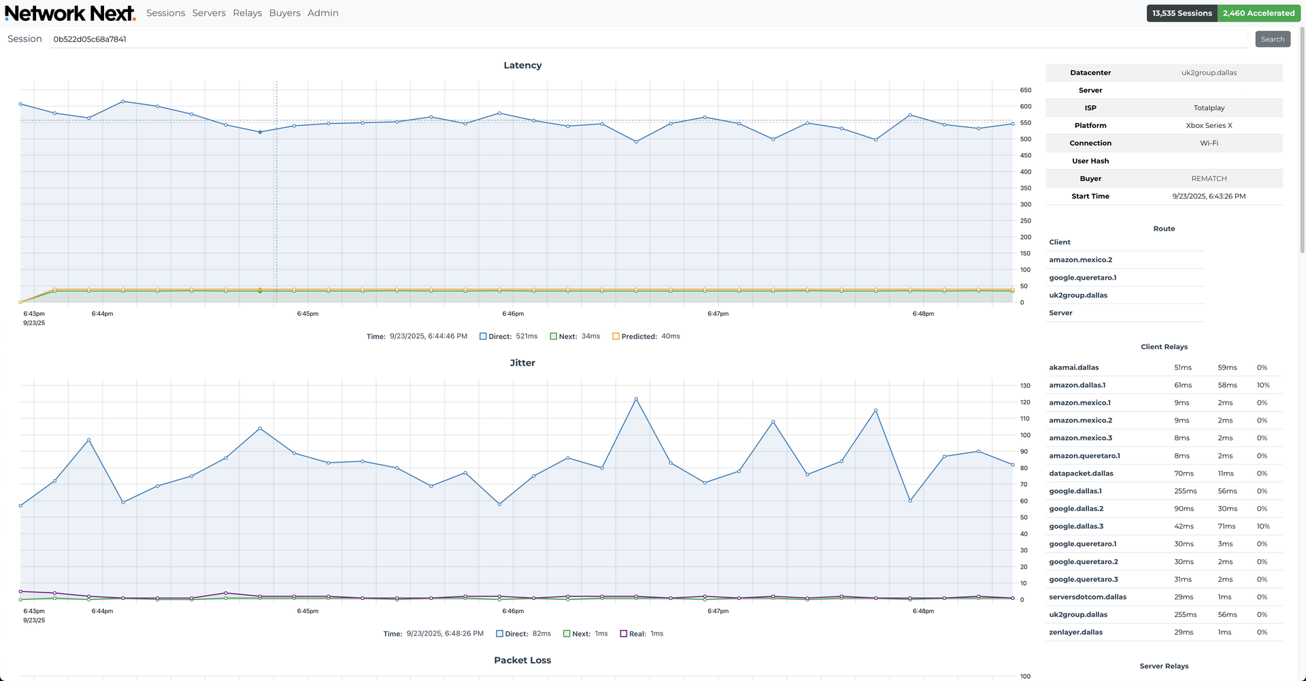
Task: Toggle the Predicted series in the Latency legend
Action: click(646, 336)
